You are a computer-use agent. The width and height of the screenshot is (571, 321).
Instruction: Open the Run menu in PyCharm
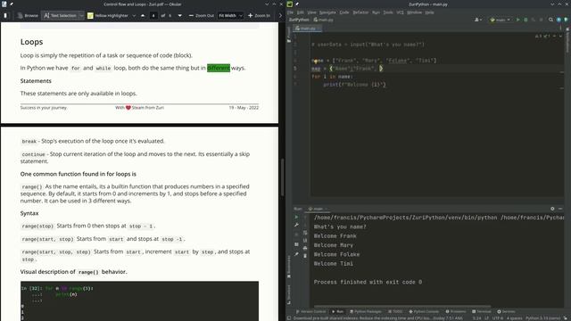[x=376, y=12]
